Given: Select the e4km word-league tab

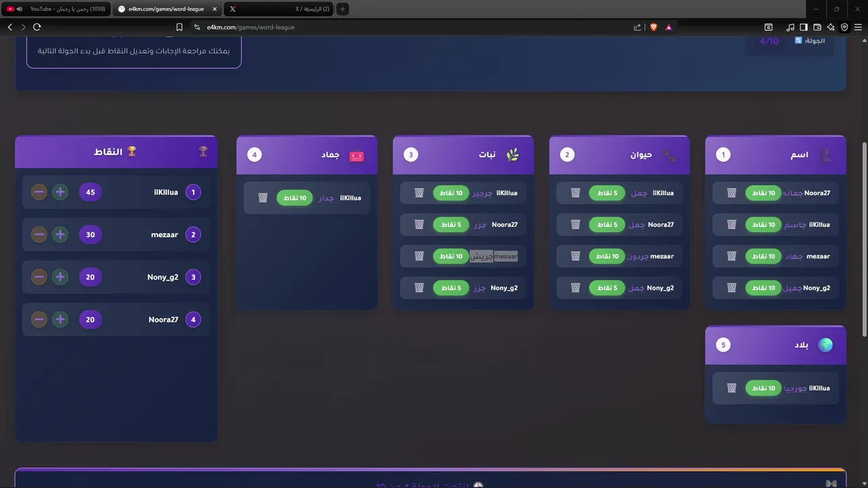Looking at the screenshot, I should pyautogui.click(x=167, y=9).
